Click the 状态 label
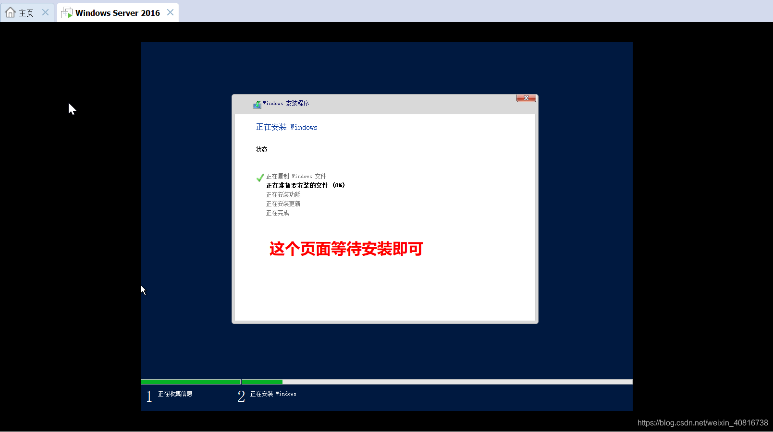This screenshot has height=432, width=773. tap(262, 149)
